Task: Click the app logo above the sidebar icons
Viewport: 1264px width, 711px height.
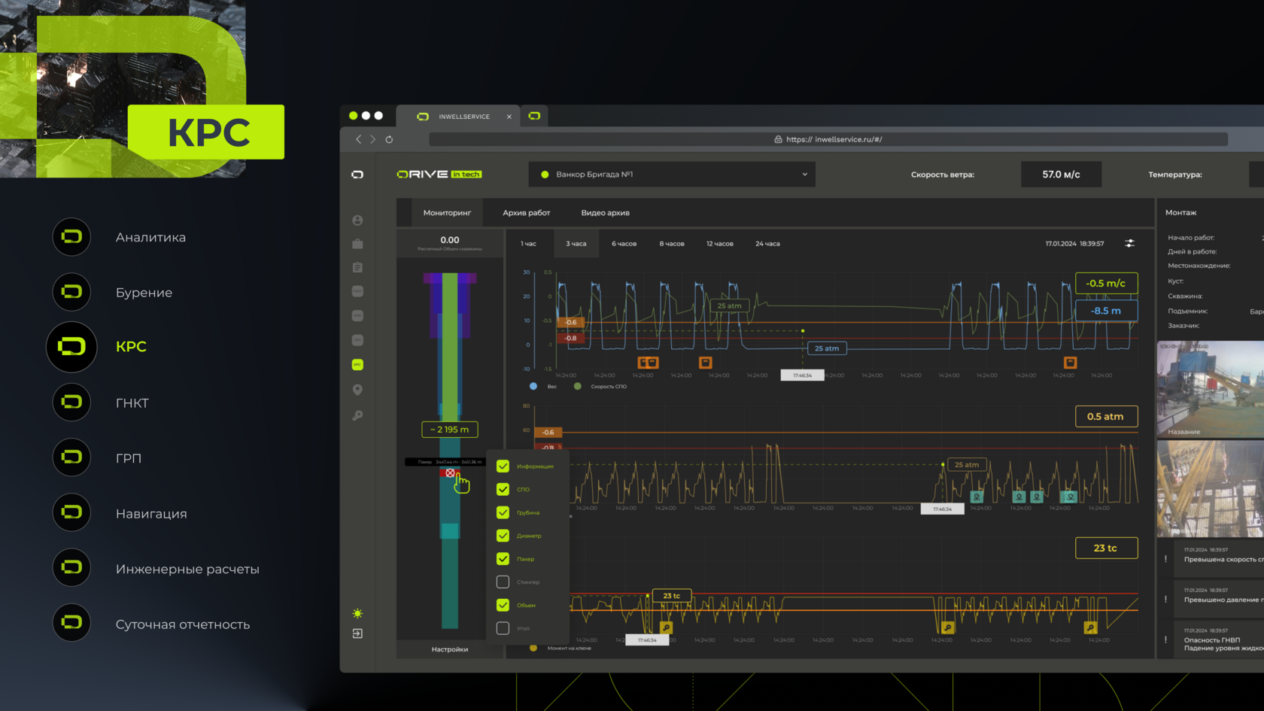Action: tap(357, 175)
